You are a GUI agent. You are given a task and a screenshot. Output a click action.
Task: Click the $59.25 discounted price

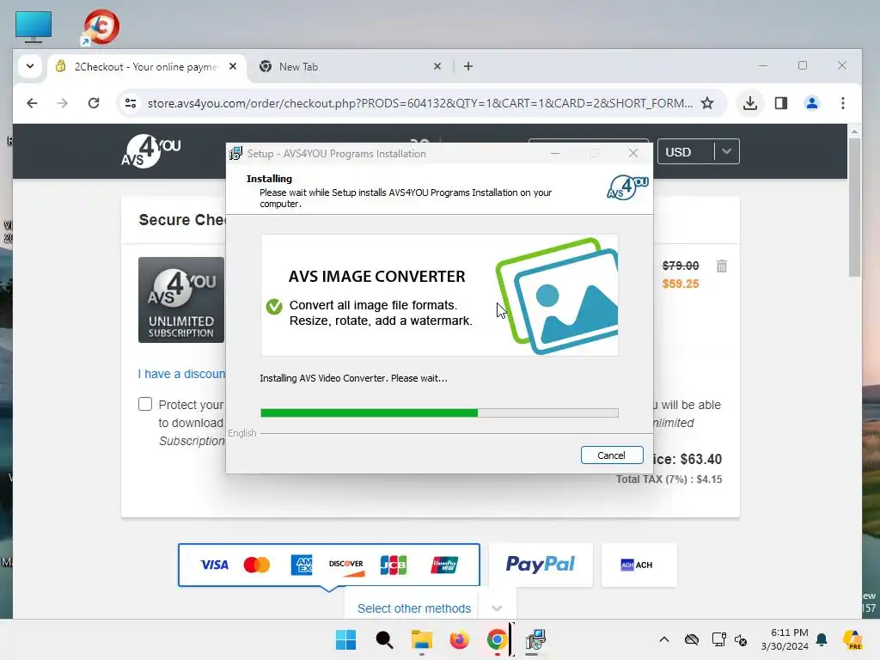[x=681, y=284]
